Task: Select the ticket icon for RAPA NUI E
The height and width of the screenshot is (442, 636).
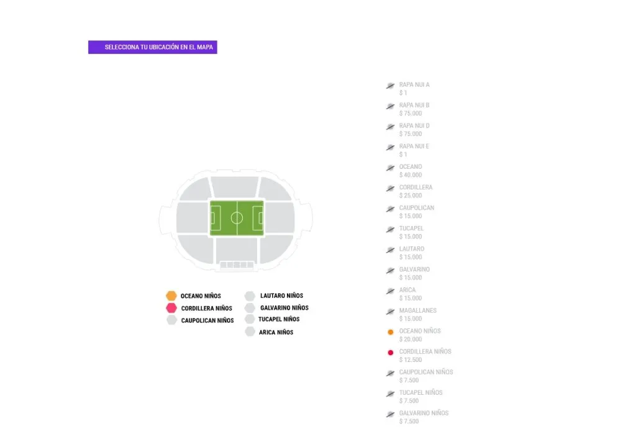Action: click(390, 147)
